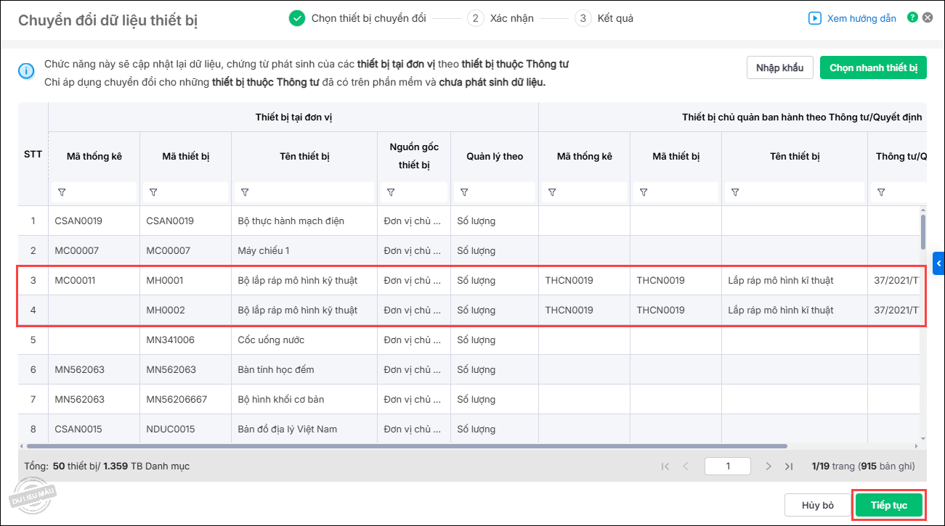Click the Tiếp tục button

tap(888, 506)
